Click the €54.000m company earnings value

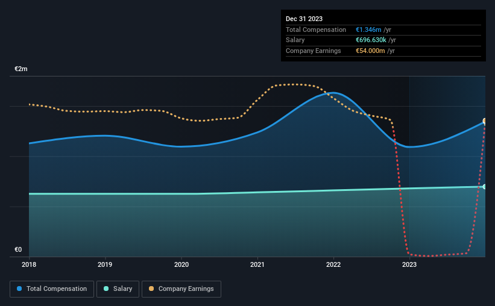tap(370, 51)
